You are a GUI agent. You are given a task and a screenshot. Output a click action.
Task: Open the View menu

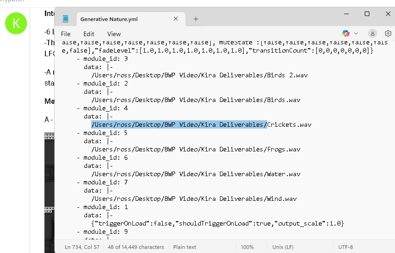pyautogui.click(x=114, y=34)
